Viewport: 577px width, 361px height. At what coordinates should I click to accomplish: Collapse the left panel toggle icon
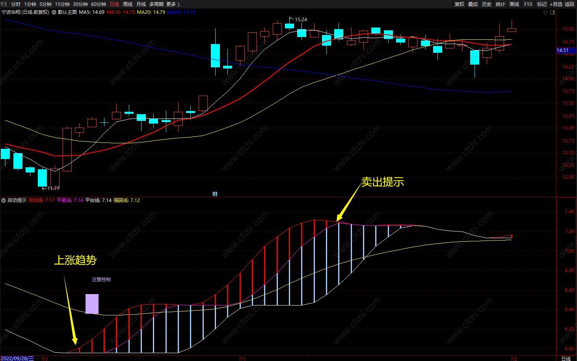[4, 4]
